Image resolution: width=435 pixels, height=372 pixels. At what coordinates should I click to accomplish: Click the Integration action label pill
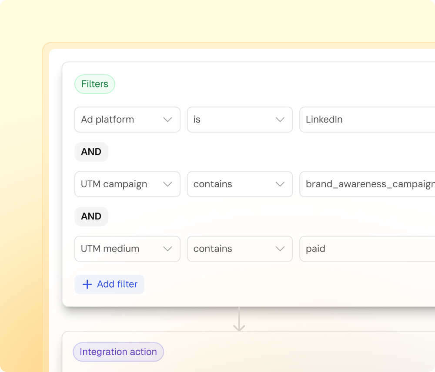pos(118,352)
